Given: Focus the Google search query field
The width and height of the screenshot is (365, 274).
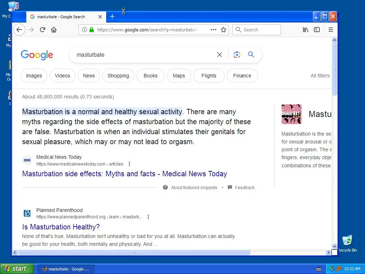Looking at the screenshot, I should point(144,55).
